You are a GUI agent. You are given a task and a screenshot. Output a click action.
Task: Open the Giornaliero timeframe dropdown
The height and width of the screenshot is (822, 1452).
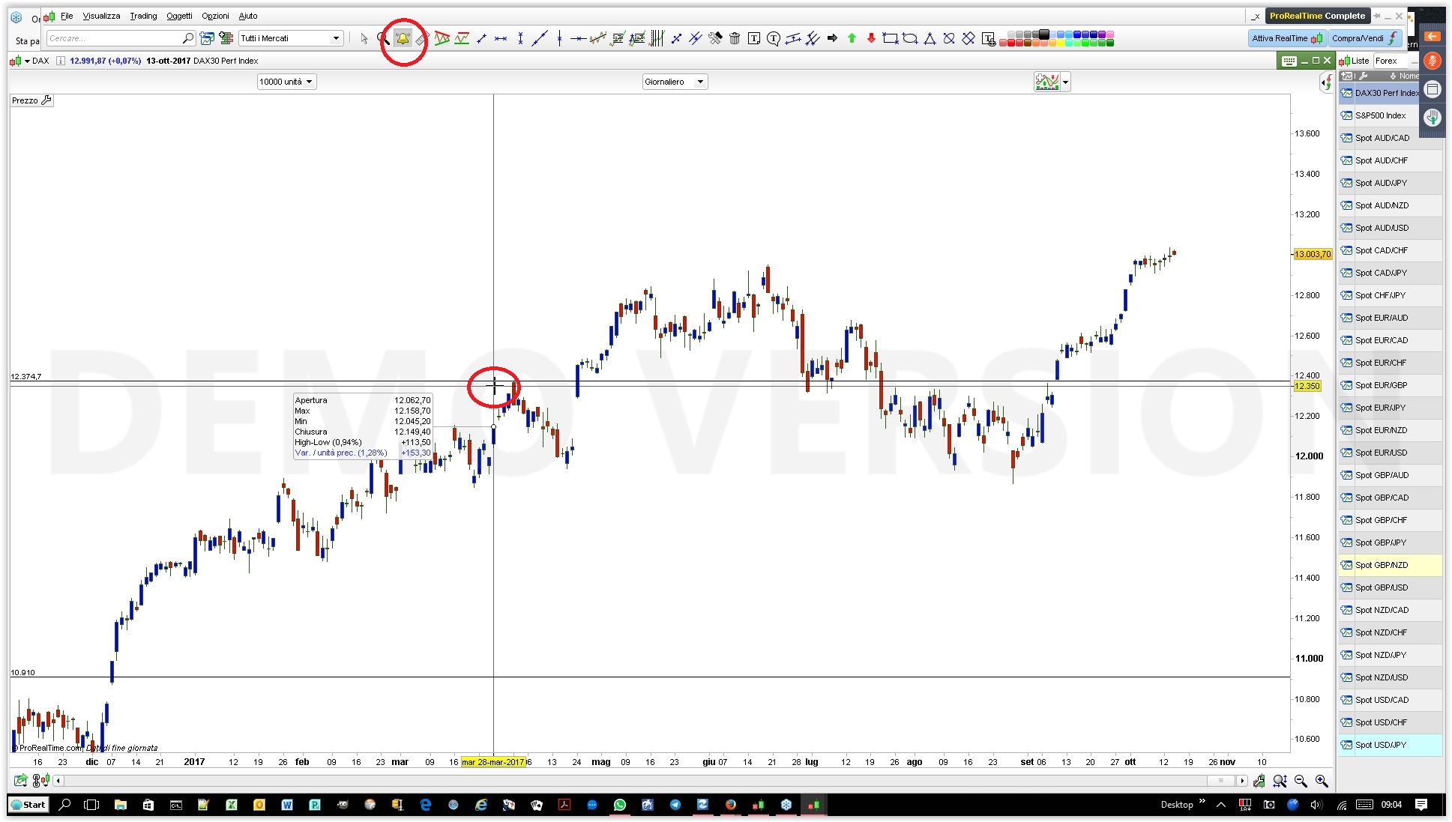[674, 82]
